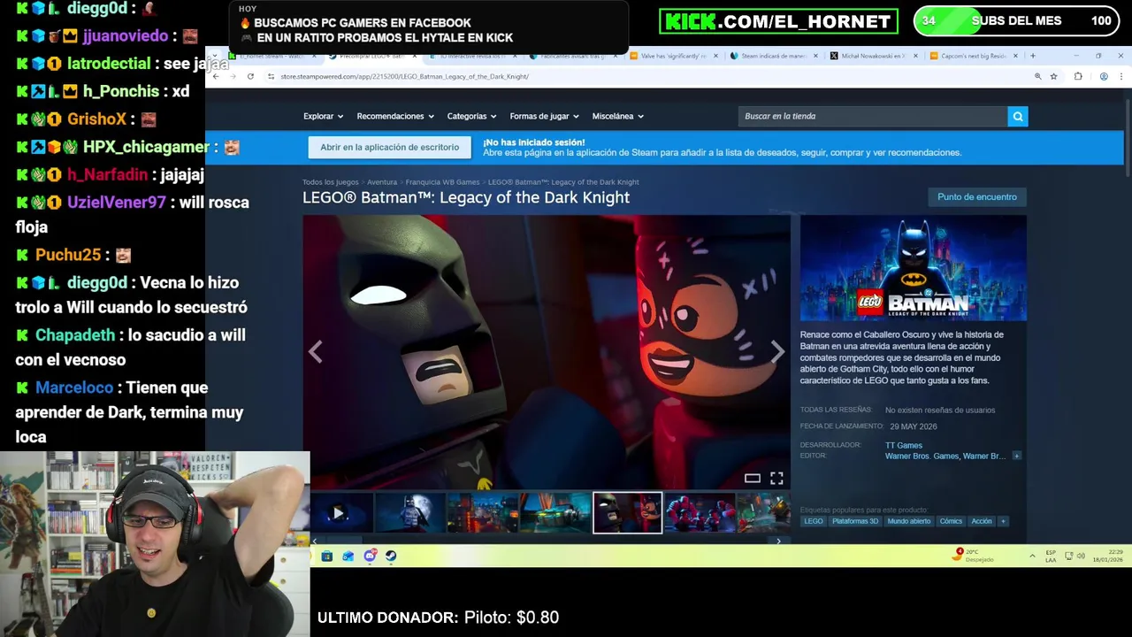The image size is (1132, 637).
Task: Go back with the browser back arrow
Action: [x=216, y=76]
